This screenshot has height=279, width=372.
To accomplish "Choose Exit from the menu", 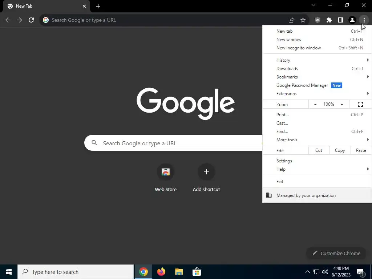I will tap(317, 182).
